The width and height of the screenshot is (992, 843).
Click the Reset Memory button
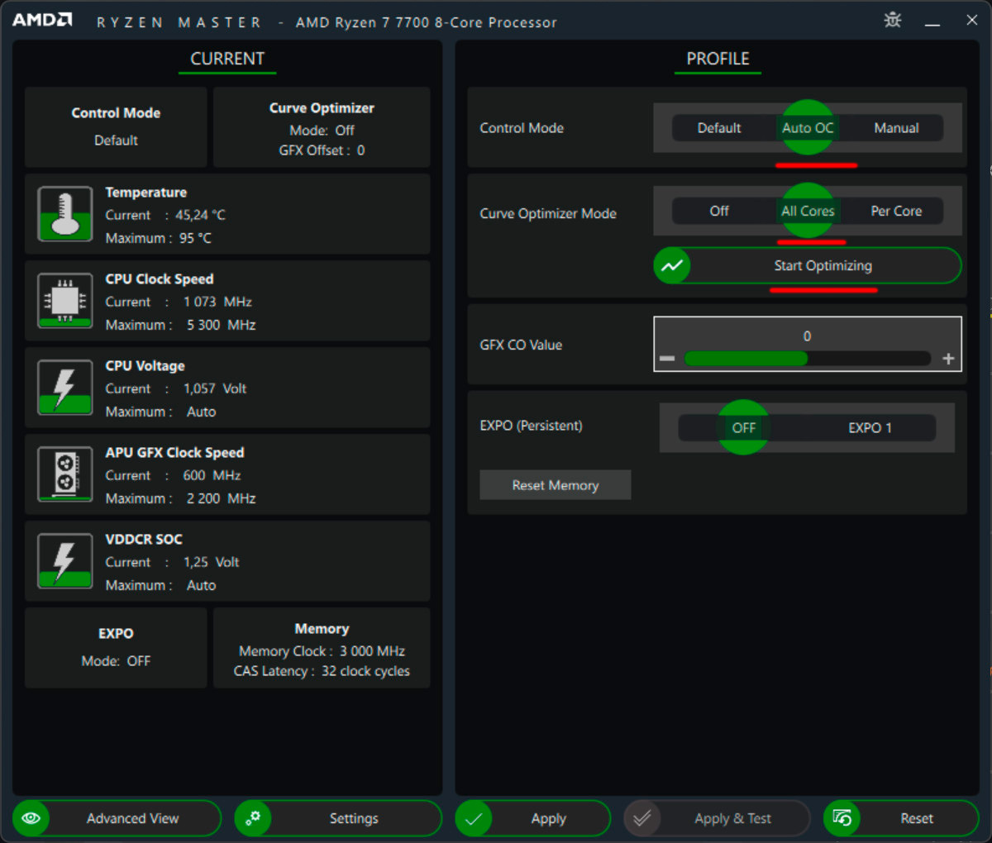(x=555, y=485)
